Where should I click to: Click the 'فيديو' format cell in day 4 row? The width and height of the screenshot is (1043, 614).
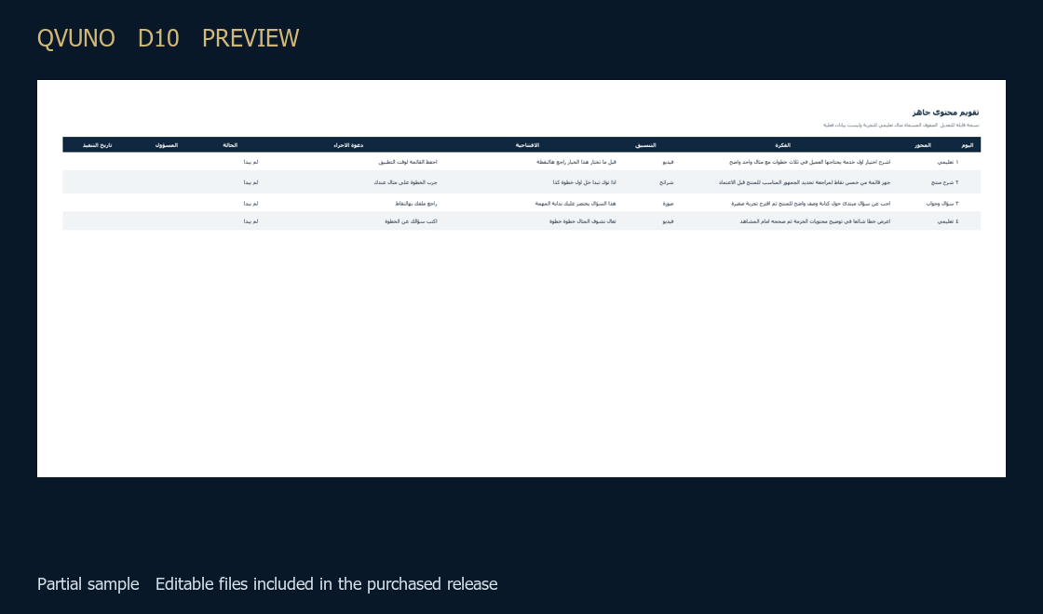[x=668, y=221]
